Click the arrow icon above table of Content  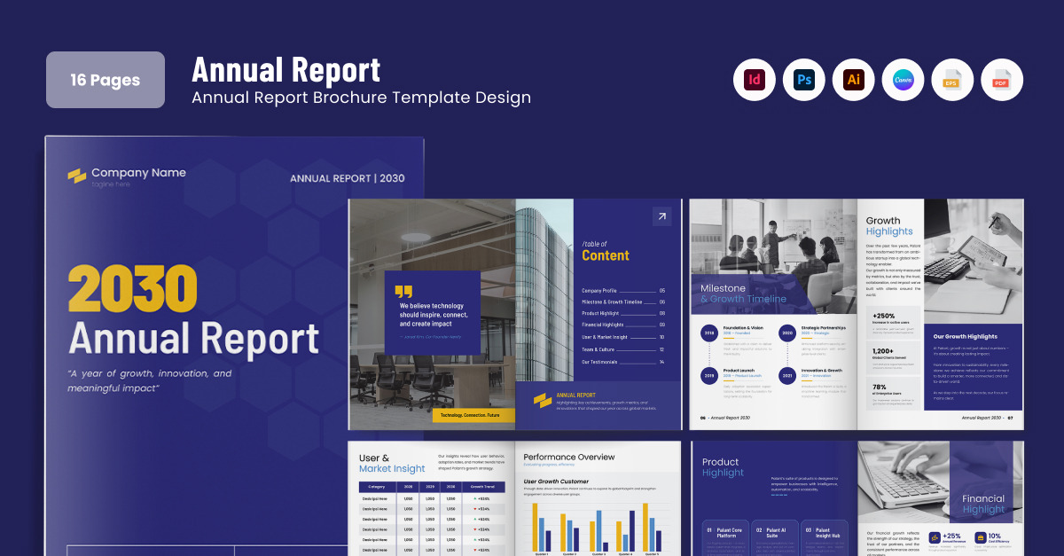[661, 216]
